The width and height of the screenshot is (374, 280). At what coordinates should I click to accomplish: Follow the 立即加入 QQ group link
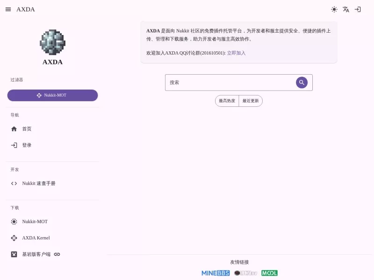236,53
